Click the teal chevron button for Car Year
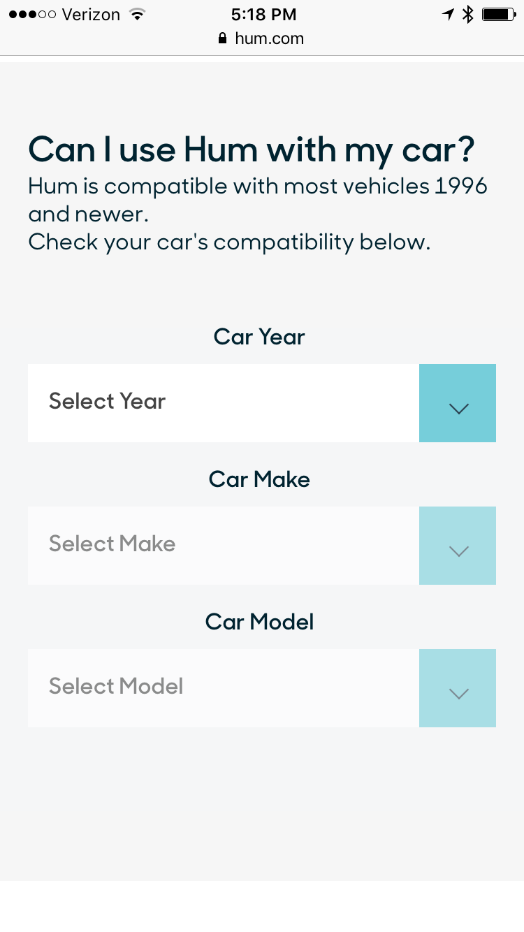This screenshot has height=932, width=524. pos(458,403)
